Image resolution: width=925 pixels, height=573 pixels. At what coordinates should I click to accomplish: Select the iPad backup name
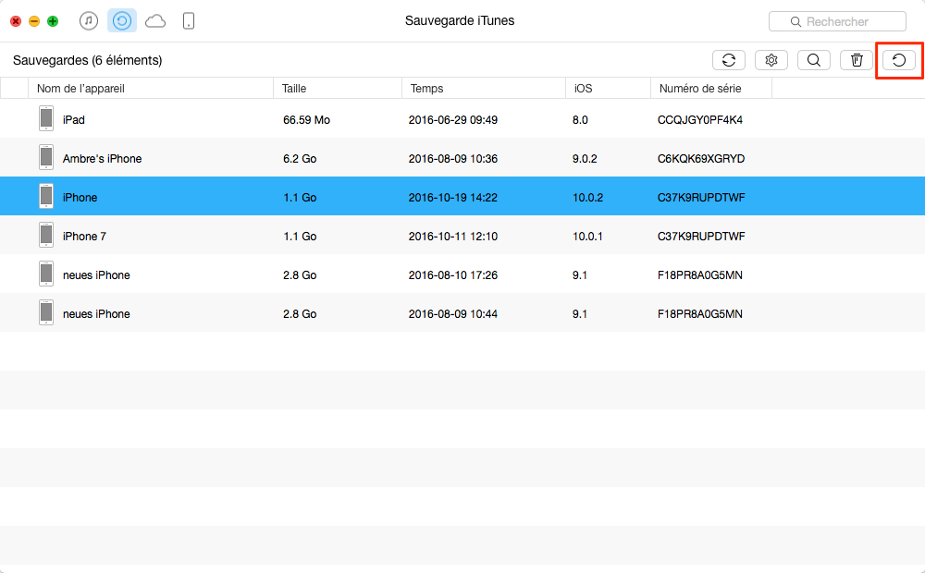pyautogui.click(x=74, y=119)
